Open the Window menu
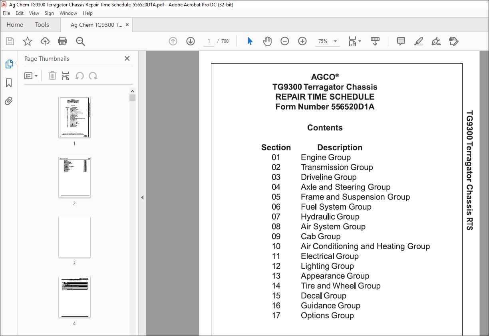Screen dimensions: 489x336 [68, 13]
